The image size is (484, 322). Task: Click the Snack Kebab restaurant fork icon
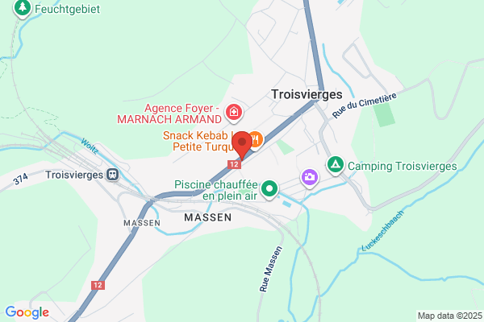point(256,140)
